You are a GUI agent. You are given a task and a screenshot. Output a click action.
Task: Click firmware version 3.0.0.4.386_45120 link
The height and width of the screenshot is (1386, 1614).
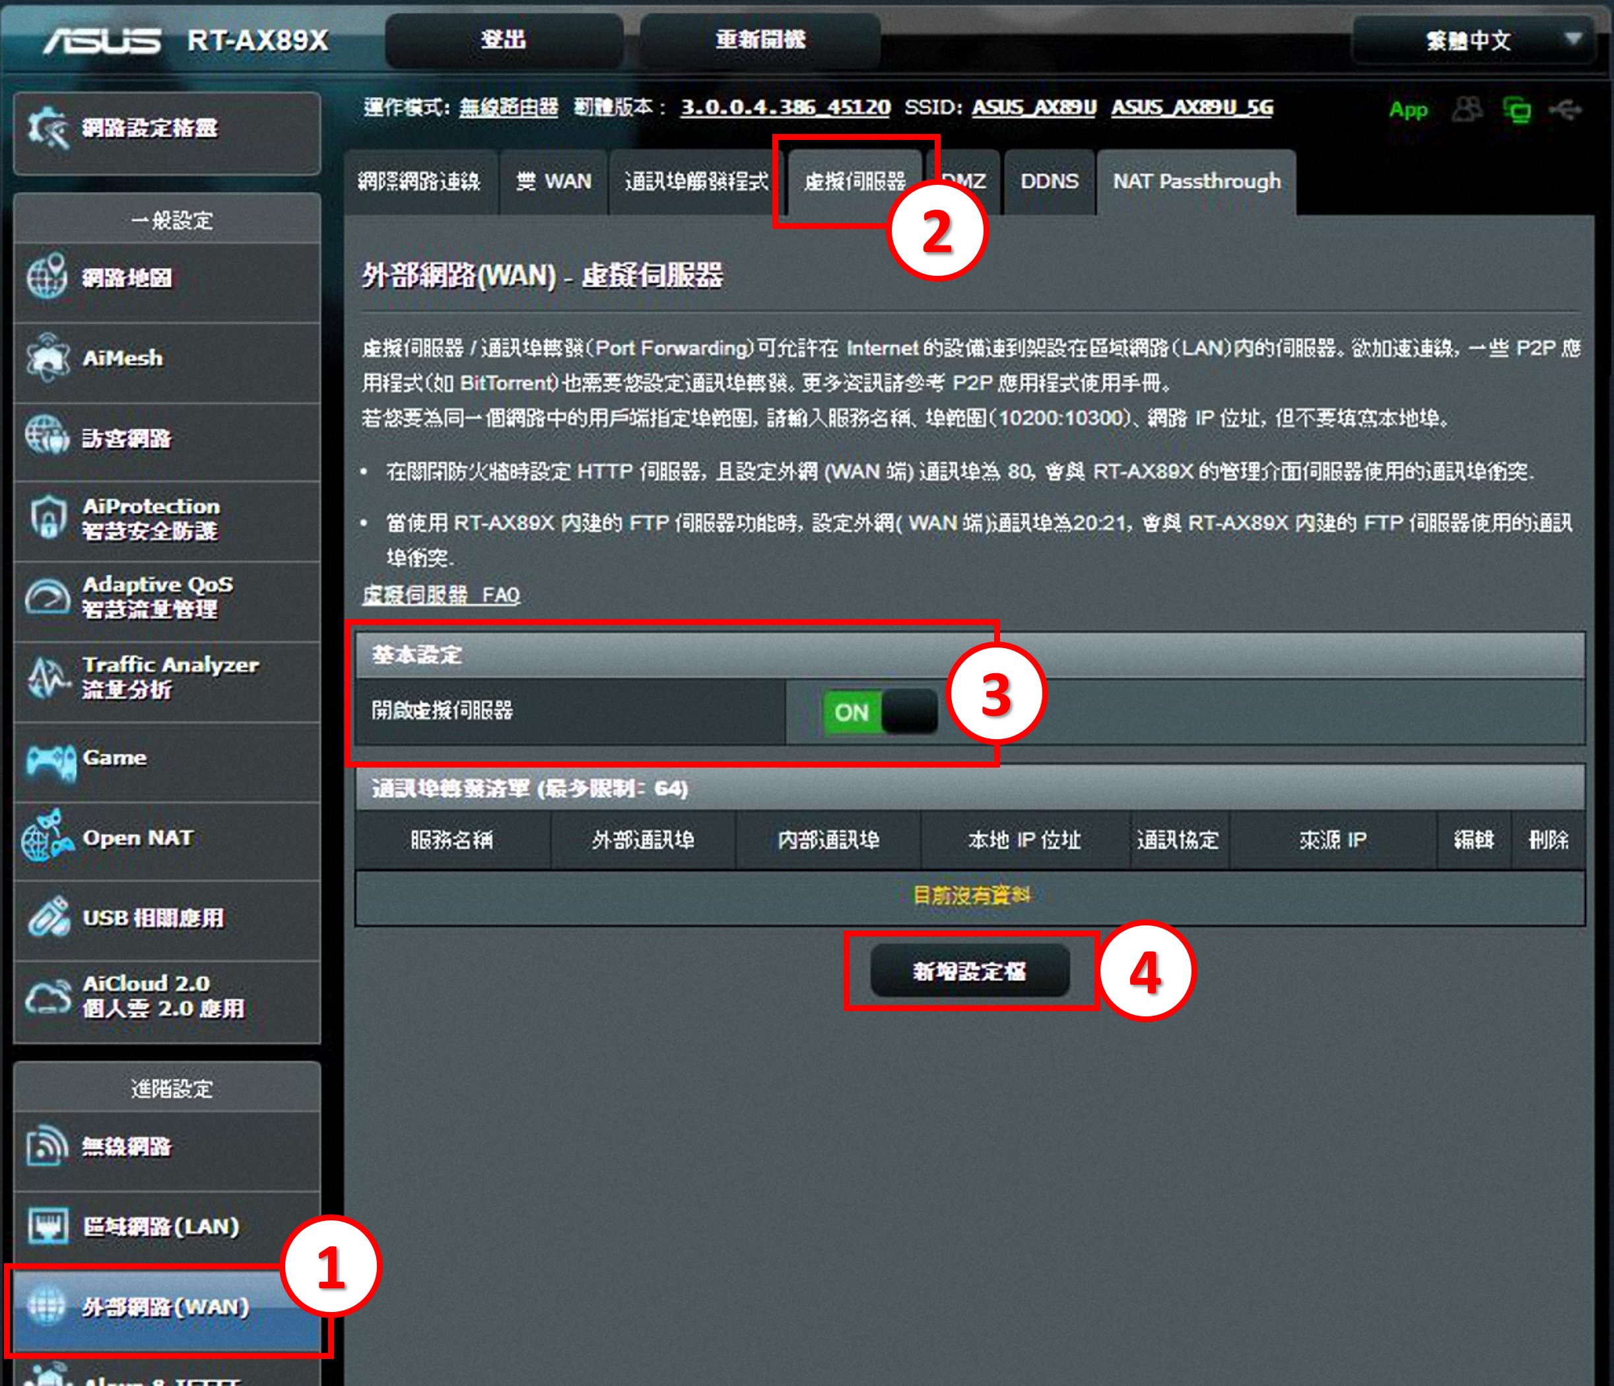pyautogui.click(x=785, y=108)
